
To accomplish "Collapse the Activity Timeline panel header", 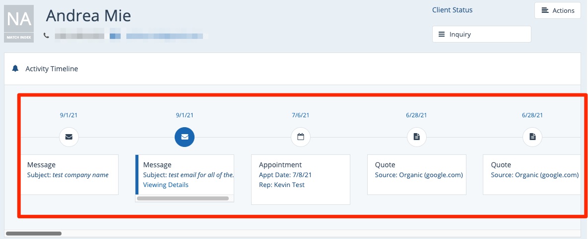I will coord(52,69).
